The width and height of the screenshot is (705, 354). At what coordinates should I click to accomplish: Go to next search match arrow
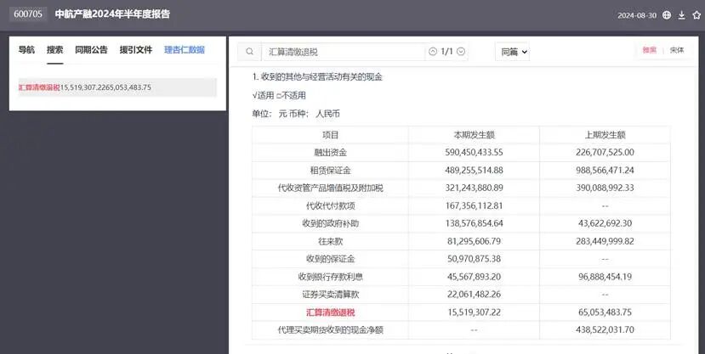click(x=461, y=52)
